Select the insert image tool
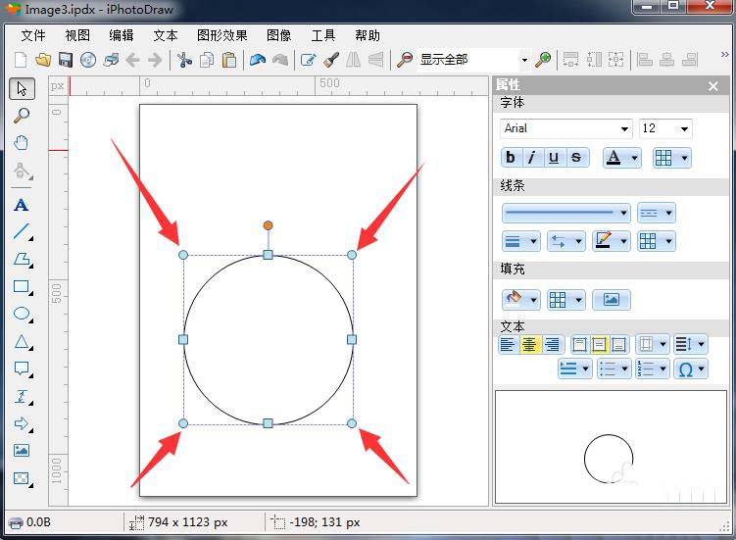This screenshot has width=736, height=540. point(22,451)
